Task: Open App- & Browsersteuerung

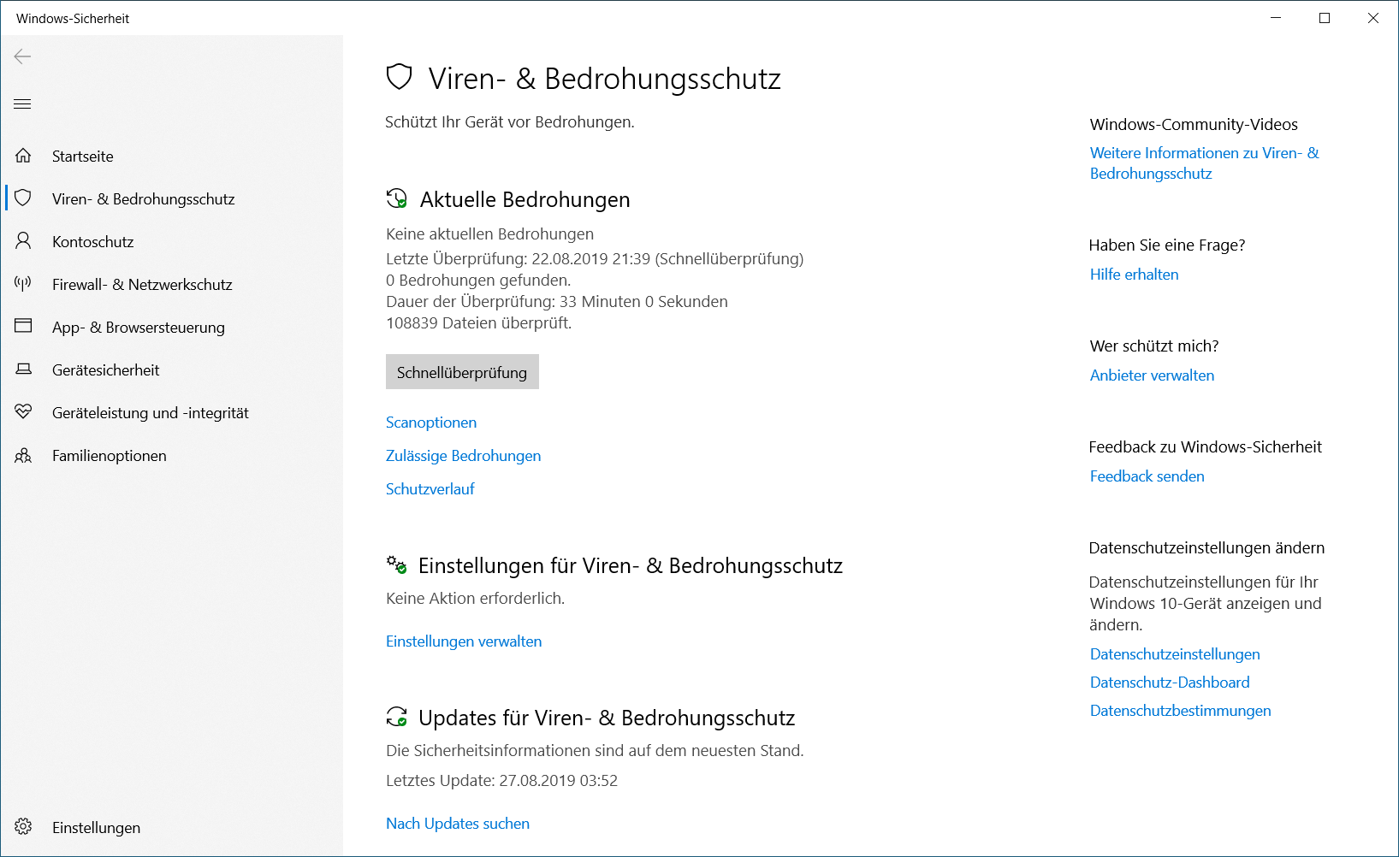Action: pyautogui.click(x=171, y=327)
